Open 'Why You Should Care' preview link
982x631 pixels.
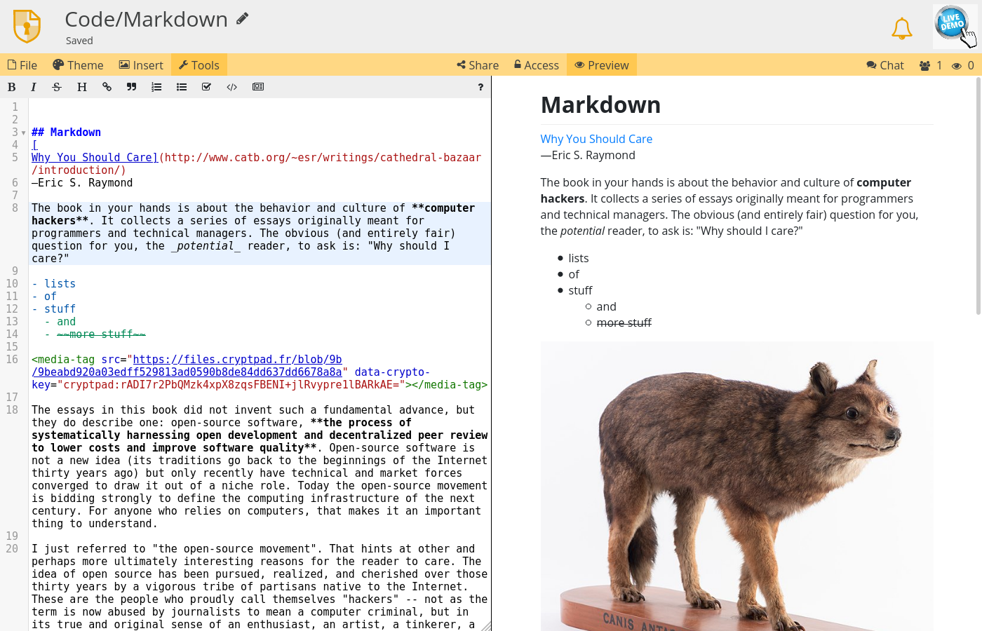[x=596, y=139]
